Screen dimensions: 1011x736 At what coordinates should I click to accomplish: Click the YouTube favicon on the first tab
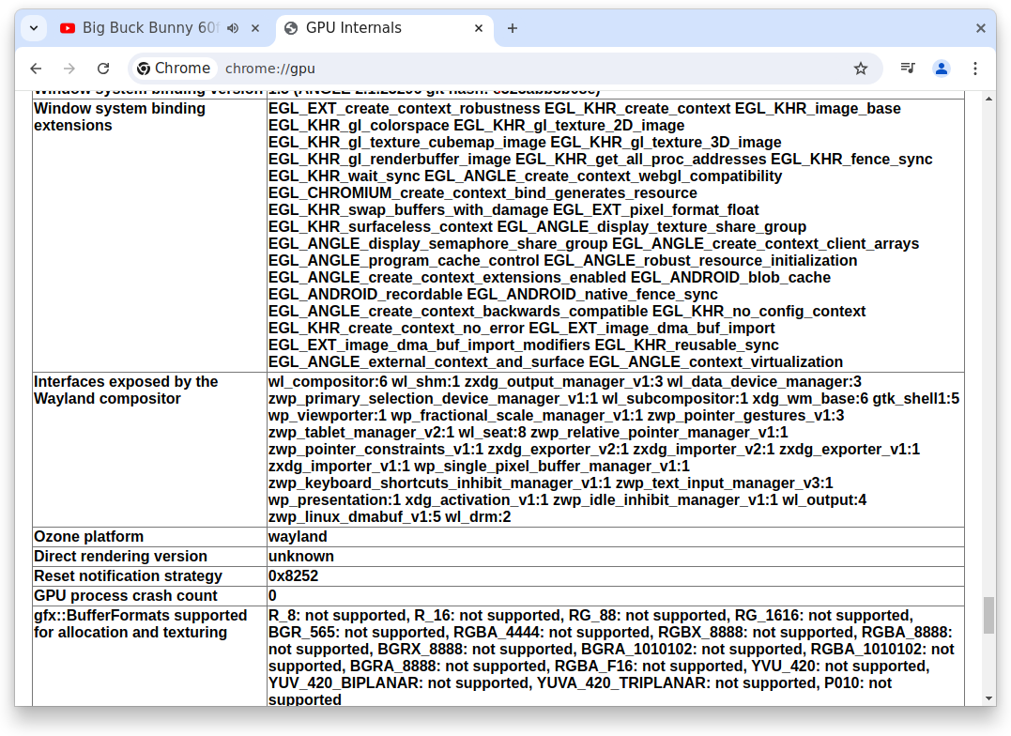pyautogui.click(x=66, y=27)
